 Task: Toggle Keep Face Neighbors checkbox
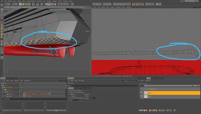(69, 91)
